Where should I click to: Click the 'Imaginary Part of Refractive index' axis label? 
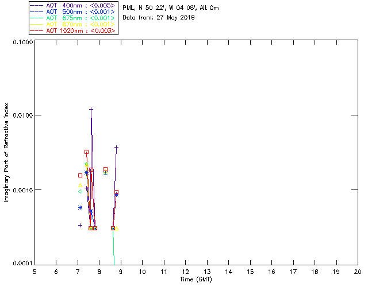pos(6,152)
